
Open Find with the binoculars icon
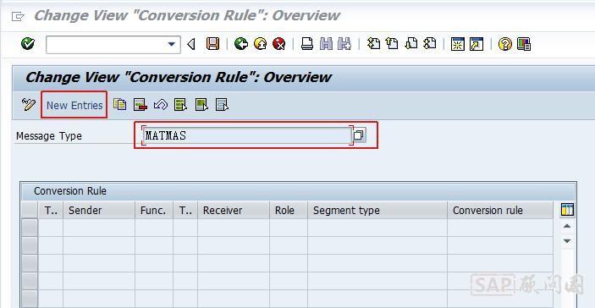click(326, 44)
